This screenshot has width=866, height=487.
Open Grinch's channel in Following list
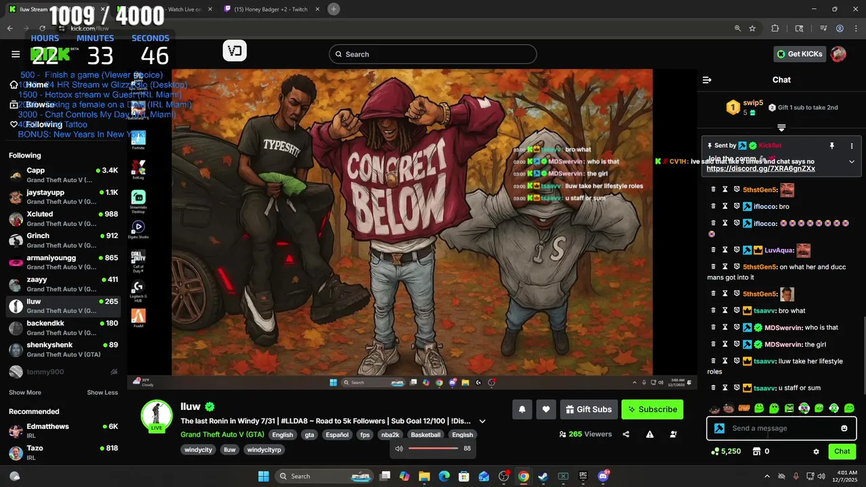click(64, 240)
